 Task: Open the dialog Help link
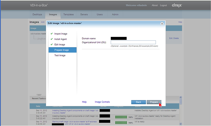click(x=84, y=102)
